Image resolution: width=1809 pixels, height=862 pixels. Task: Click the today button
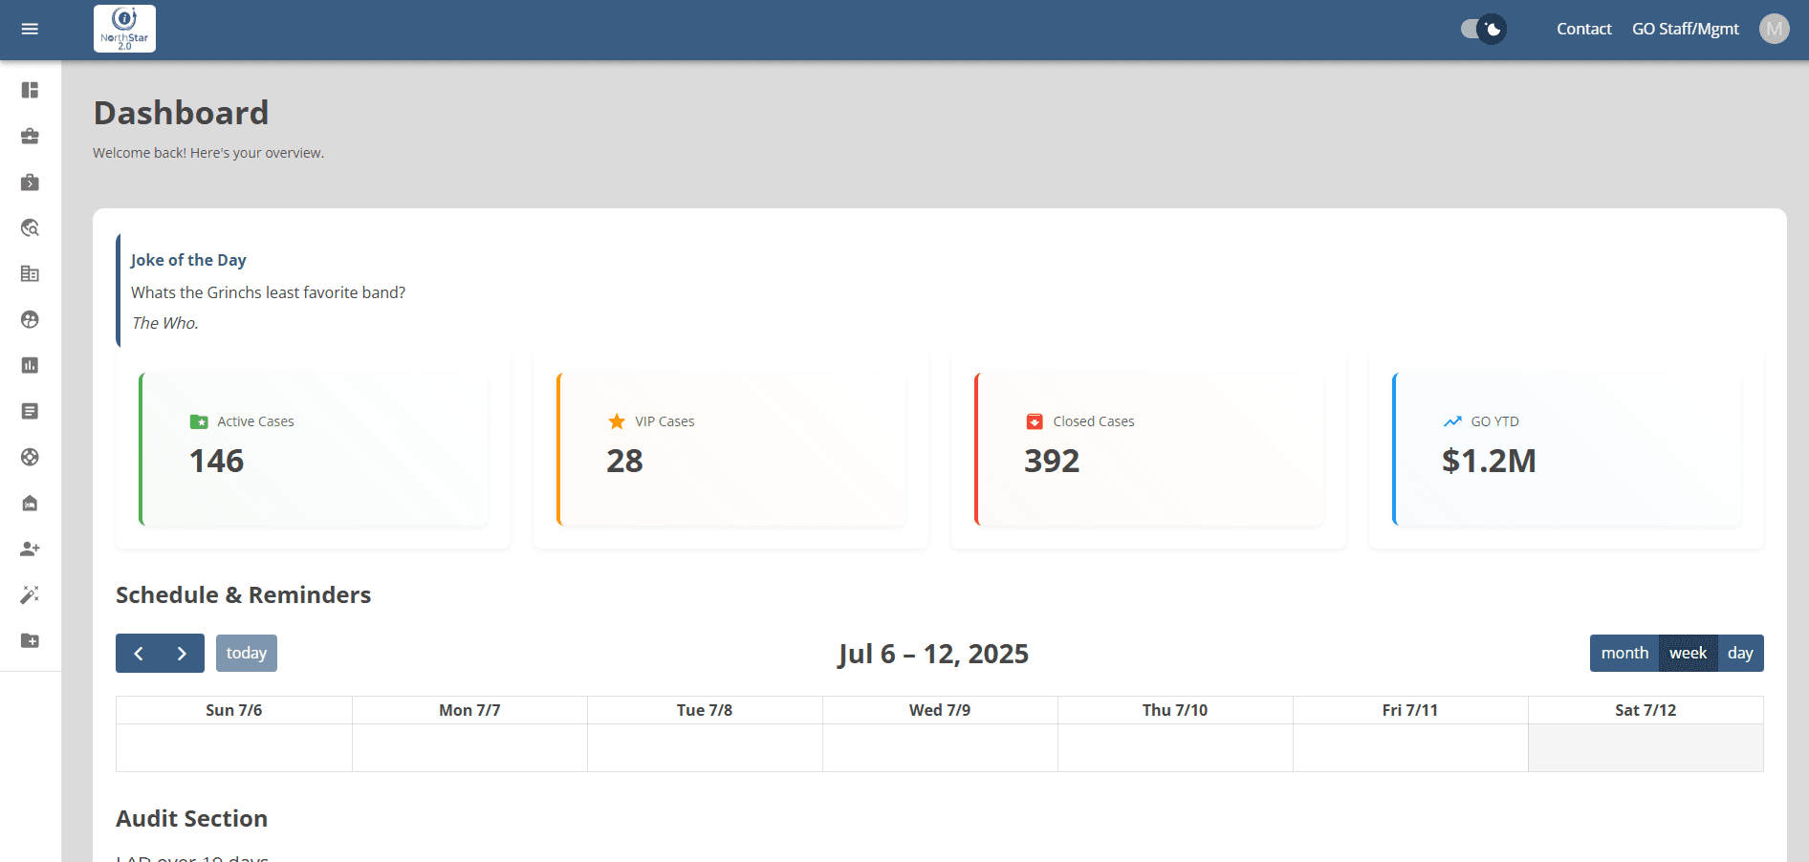(246, 654)
